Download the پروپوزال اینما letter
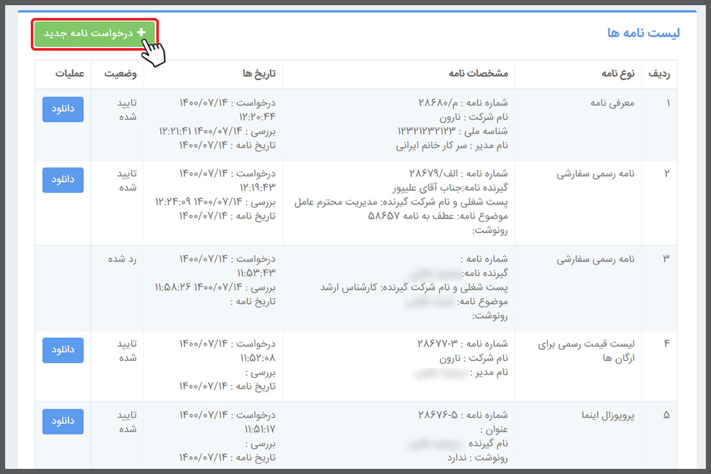Image resolution: width=711 pixels, height=474 pixels. click(63, 421)
